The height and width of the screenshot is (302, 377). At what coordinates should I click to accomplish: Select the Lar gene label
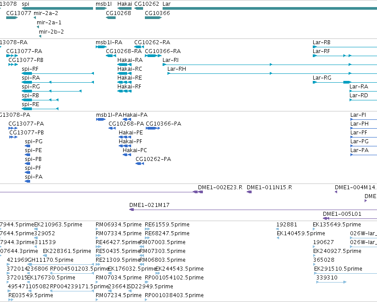click(167, 4)
